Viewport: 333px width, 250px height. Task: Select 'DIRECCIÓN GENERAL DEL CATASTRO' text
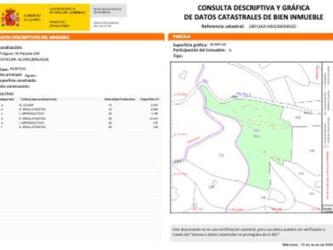[x=106, y=24]
